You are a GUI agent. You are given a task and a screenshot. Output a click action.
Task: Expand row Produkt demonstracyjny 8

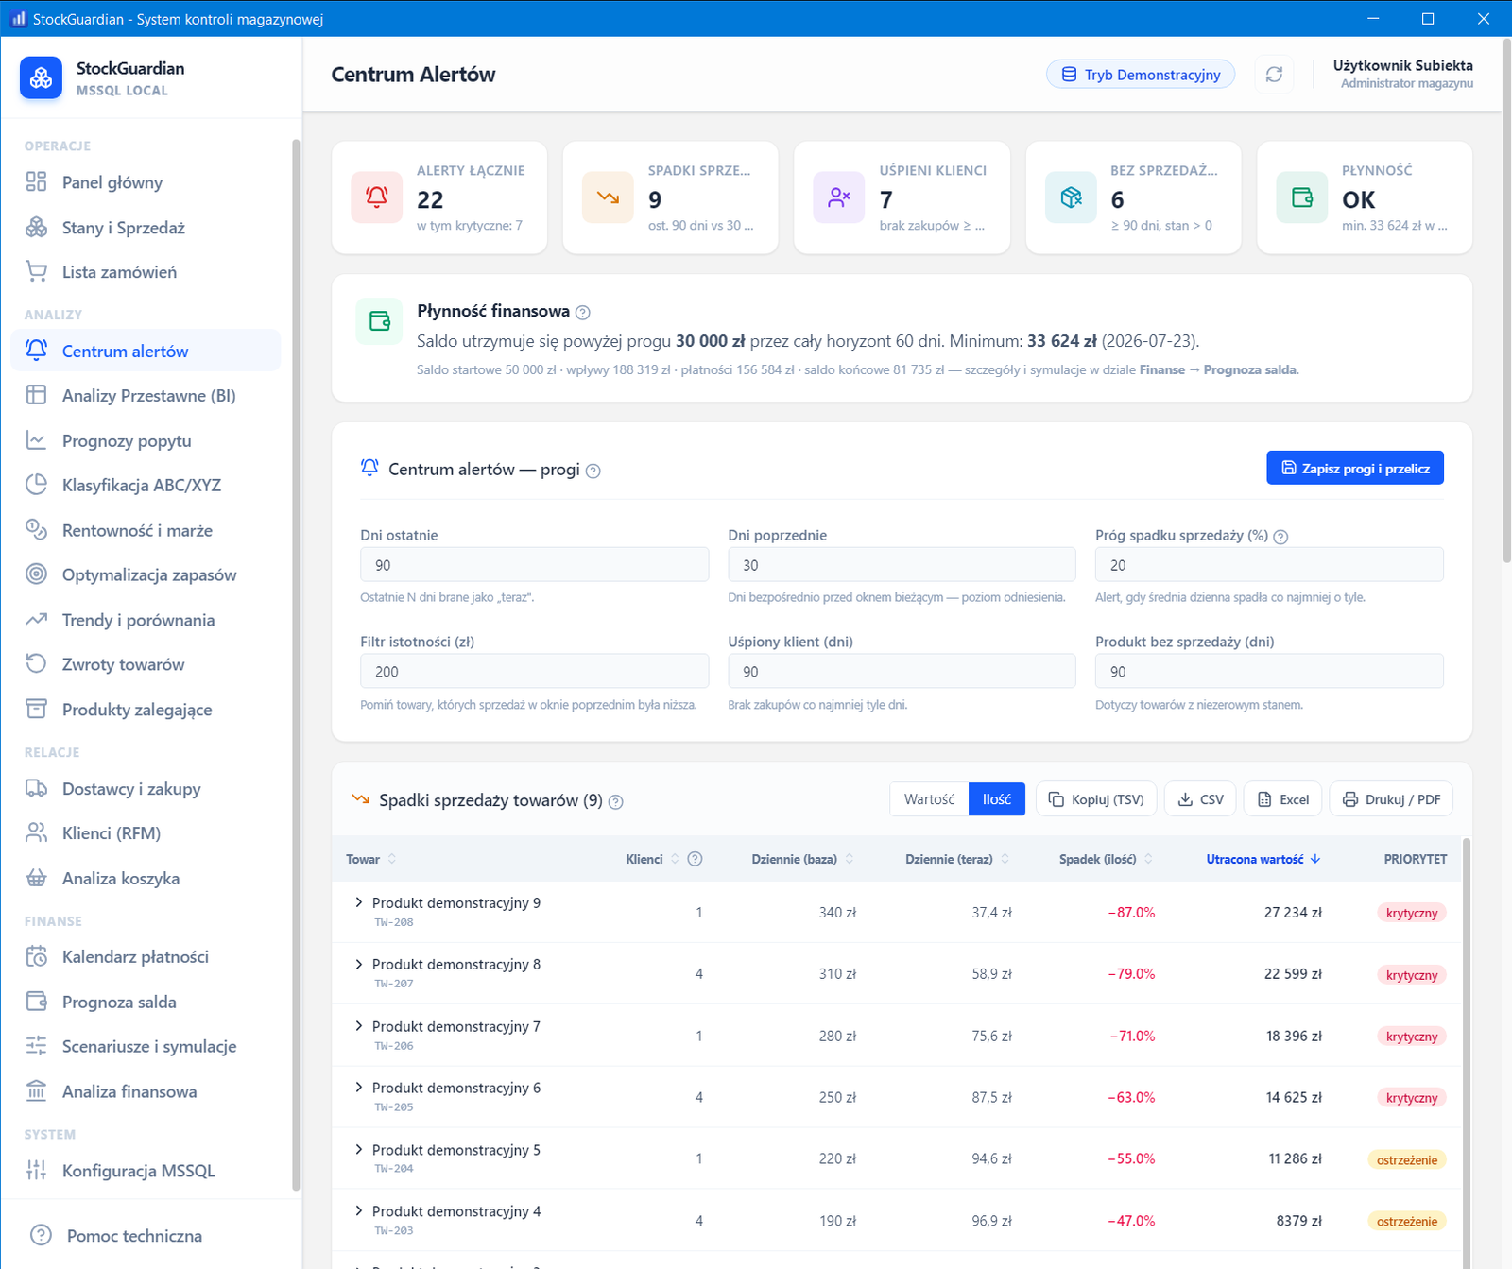(x=359, y=964)
